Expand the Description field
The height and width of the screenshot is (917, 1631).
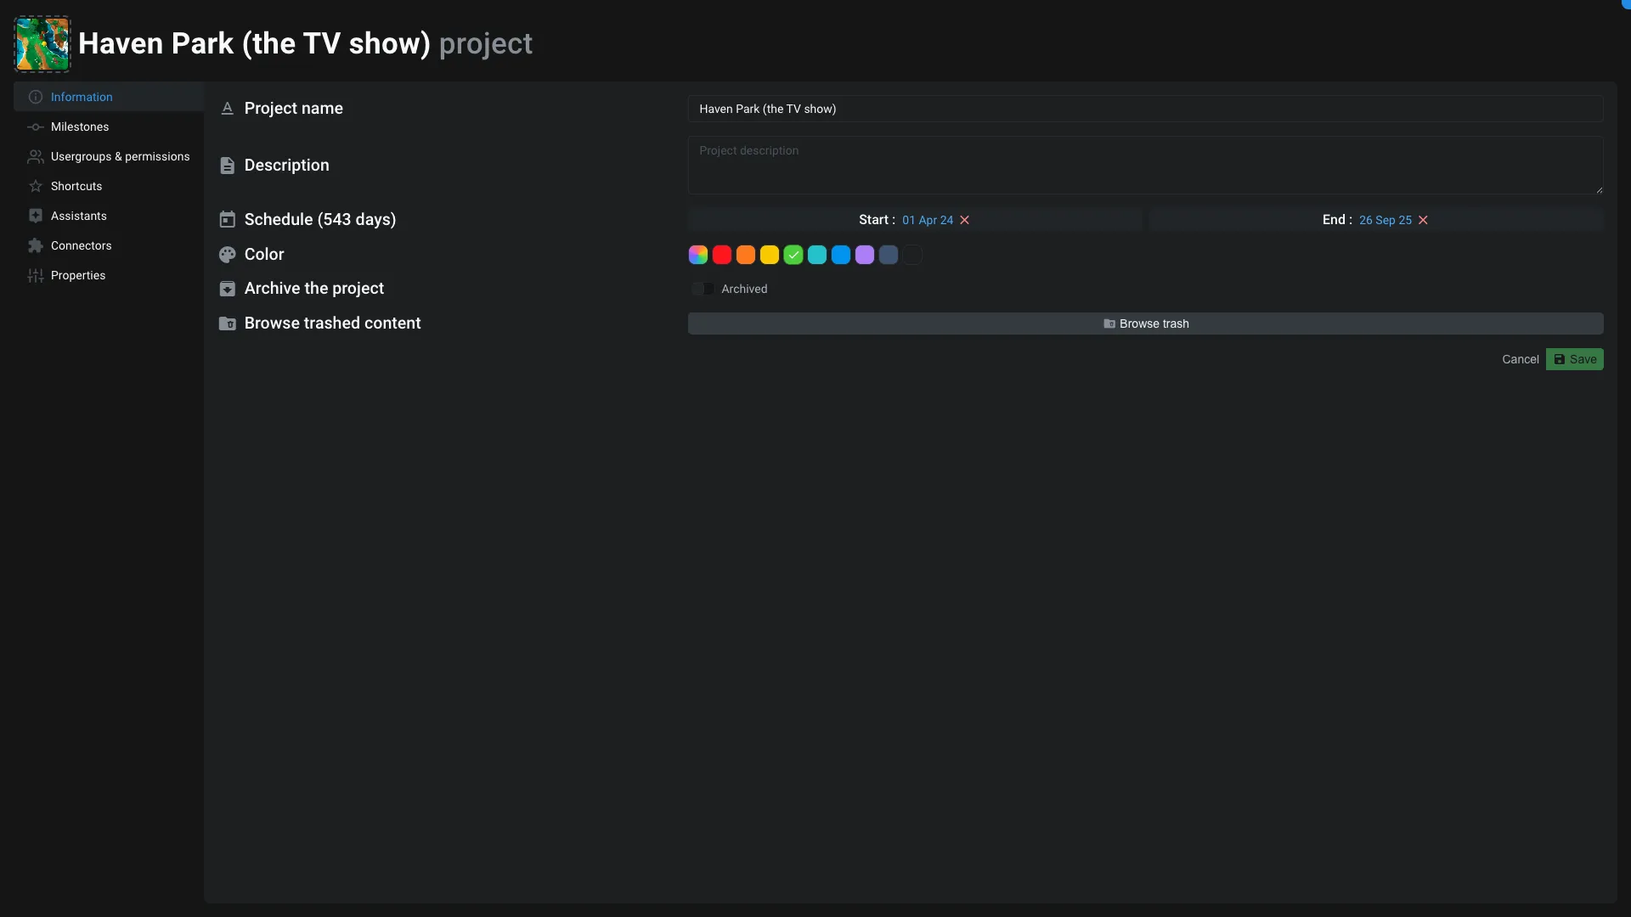click(x=1599, y=188)
